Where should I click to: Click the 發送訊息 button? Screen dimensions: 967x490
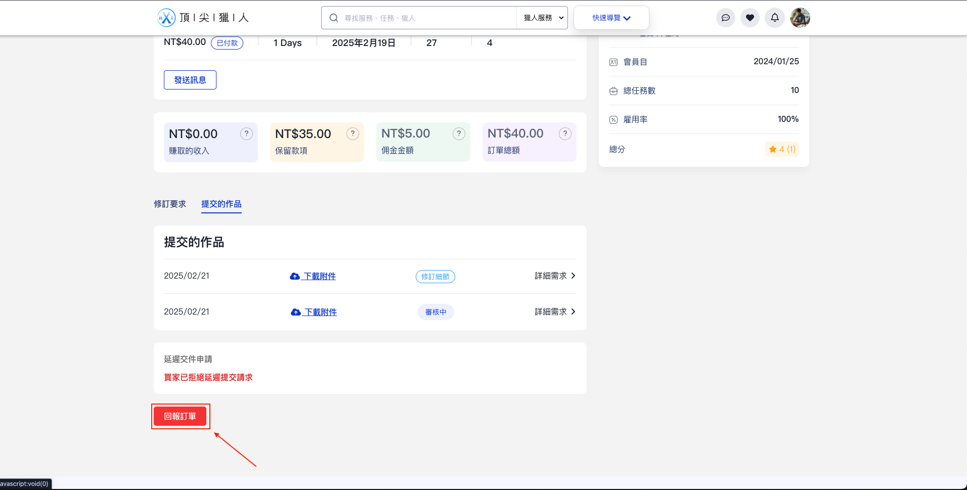click(190, 79)
